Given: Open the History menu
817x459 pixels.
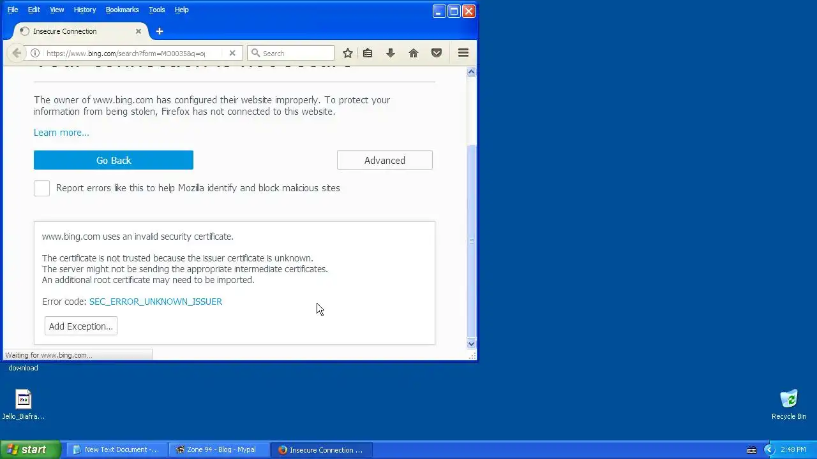Looking at the screenshot, I should pos(85,10).
